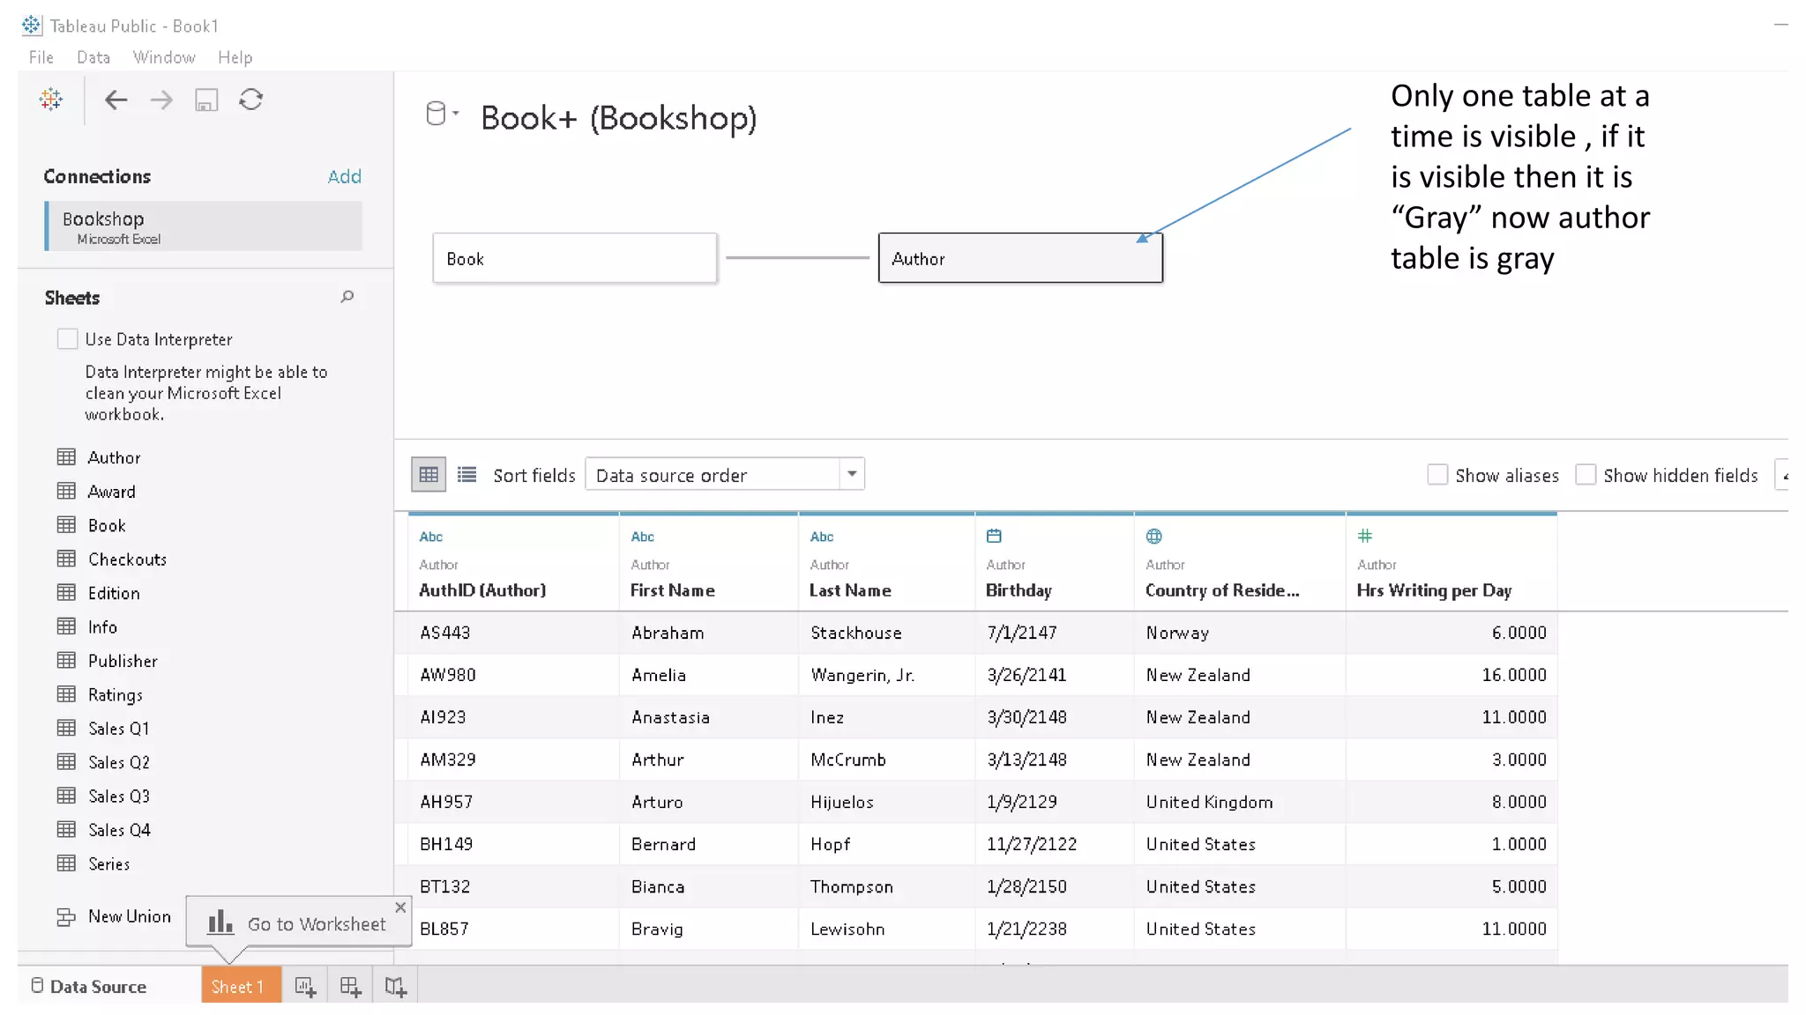Screen dimensions: 1806x1015
Task: Click the new worksheet tab icon
Action: click(305, 987)
